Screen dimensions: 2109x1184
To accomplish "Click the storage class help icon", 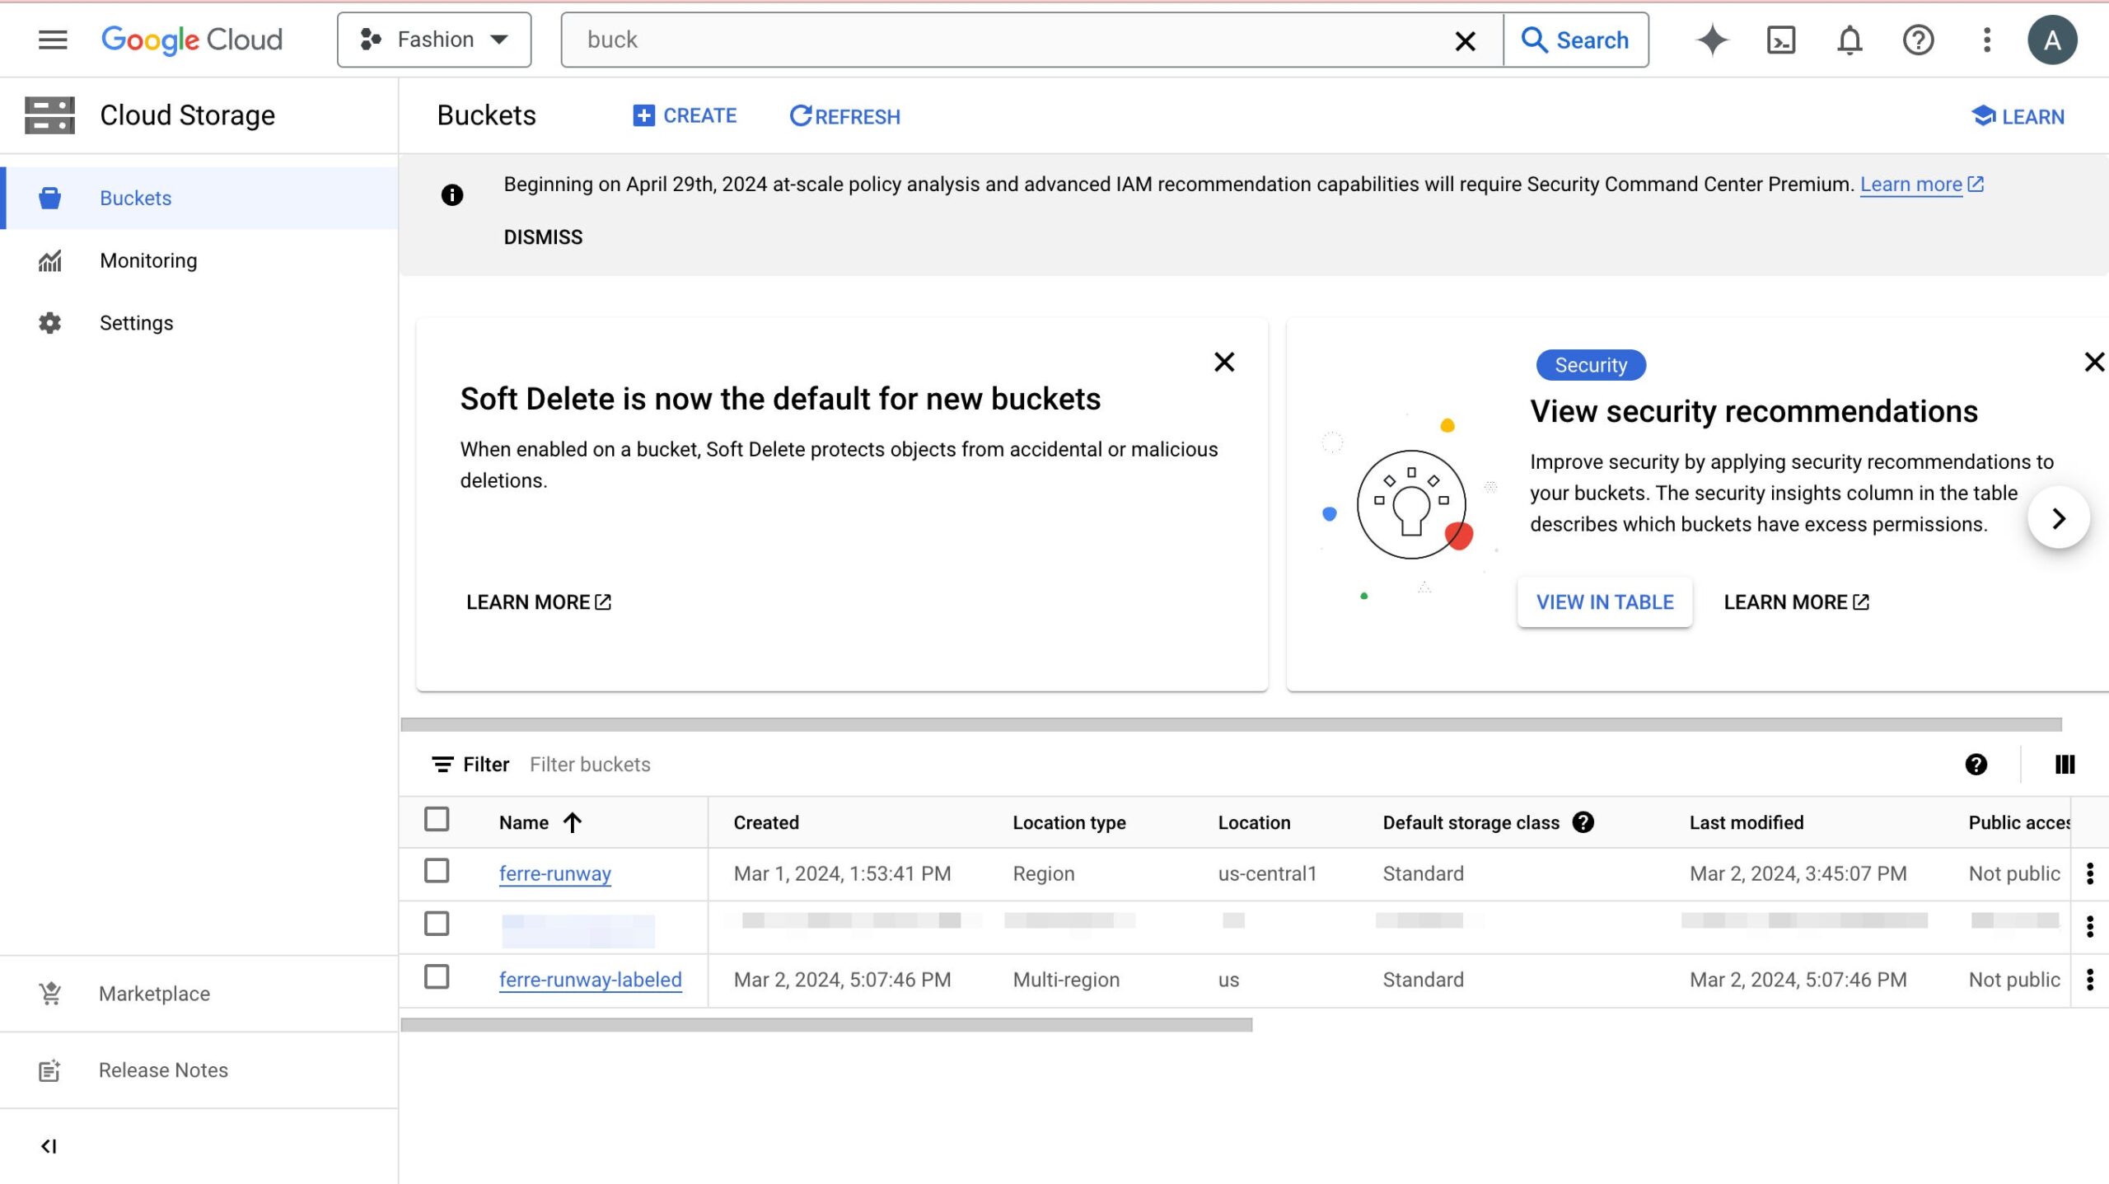I will click(x=1583, y=822).
